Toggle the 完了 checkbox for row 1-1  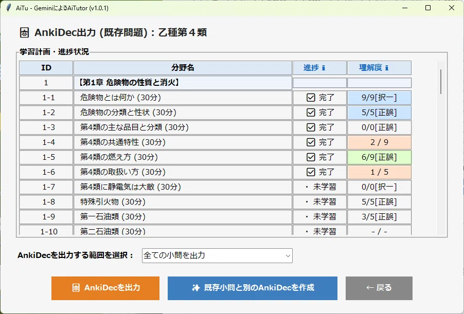[311, 98]
